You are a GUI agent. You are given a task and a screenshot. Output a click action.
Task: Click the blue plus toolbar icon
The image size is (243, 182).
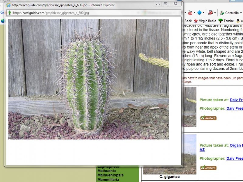[199, 13]
